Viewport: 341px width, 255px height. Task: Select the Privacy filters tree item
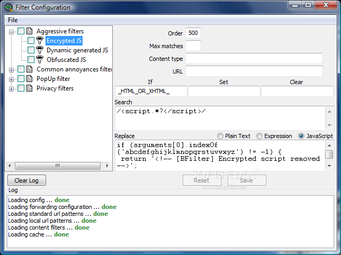point(55,88)
